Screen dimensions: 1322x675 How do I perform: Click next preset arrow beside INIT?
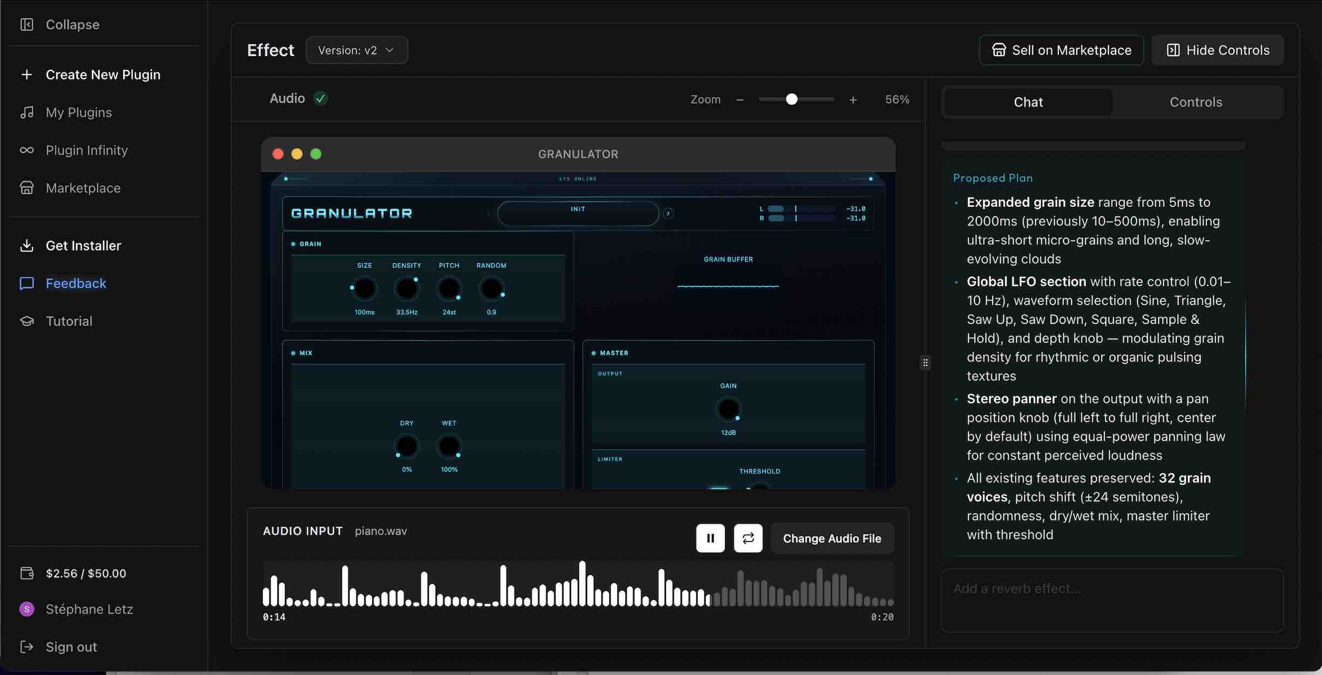pyautogui.click(x=668, y=213)
